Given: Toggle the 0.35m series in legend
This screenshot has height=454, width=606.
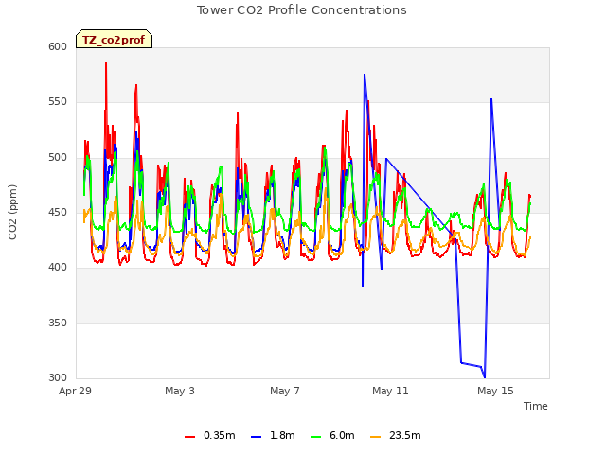Looking at the screenshot, I should click(x=209, y=435).
